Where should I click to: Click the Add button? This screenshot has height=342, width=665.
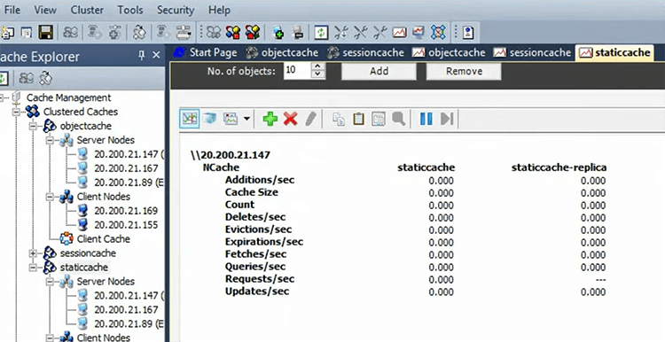click(379, 71)
